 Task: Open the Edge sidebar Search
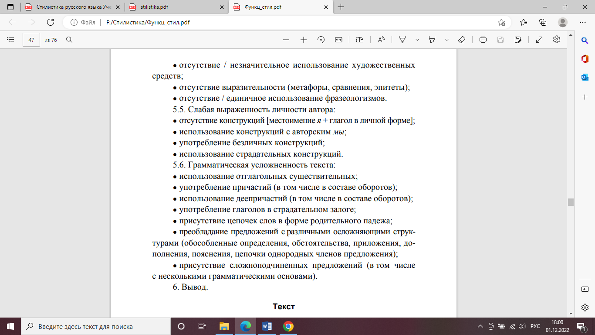point(585,41)
